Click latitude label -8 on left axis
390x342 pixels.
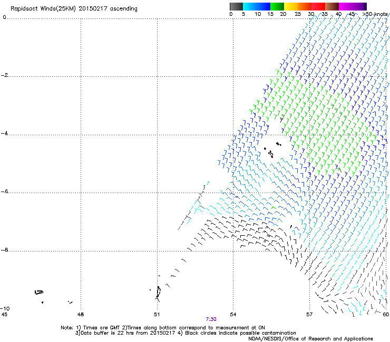pyautogui.click(x=4, y=249)
